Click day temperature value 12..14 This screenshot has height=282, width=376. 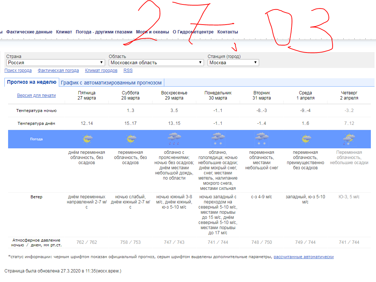tap(87, 123)
